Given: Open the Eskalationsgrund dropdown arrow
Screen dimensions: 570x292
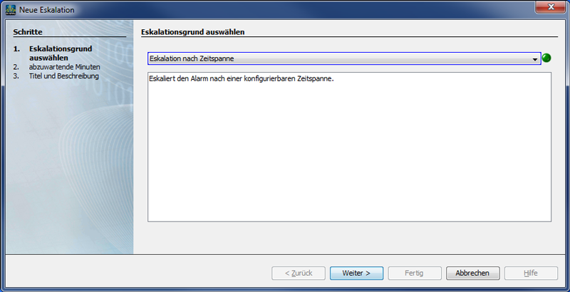Looking at the screenshot, I should [535, 59].
